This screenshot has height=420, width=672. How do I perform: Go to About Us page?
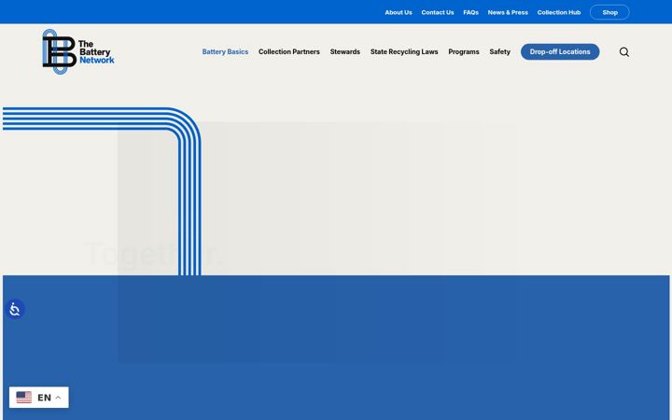(x=399, y=12)
